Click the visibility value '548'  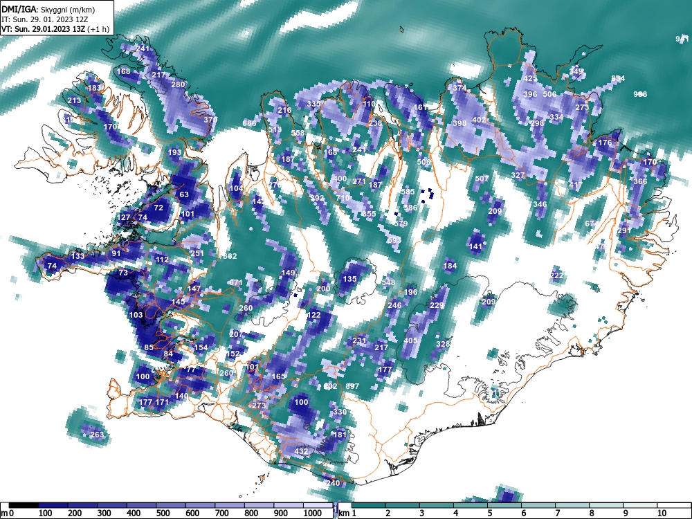pos(388,282)
